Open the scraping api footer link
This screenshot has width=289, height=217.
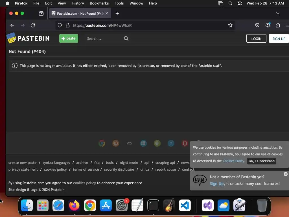[165, 162]
